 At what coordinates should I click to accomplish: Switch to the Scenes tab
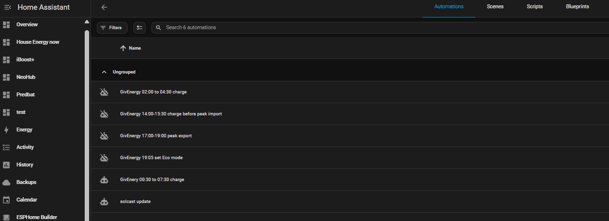pos(495,7)
